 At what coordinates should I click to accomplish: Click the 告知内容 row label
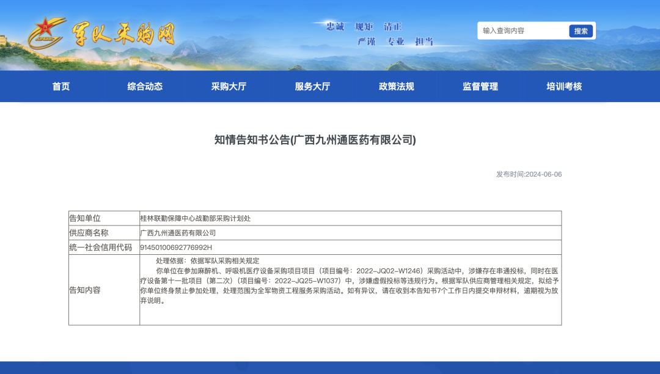tap(85, 290)
